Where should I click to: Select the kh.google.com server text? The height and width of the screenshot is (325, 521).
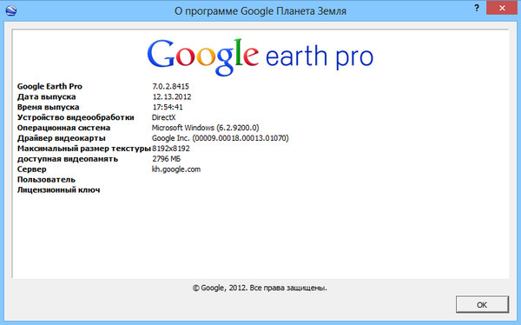pos(176,169)
